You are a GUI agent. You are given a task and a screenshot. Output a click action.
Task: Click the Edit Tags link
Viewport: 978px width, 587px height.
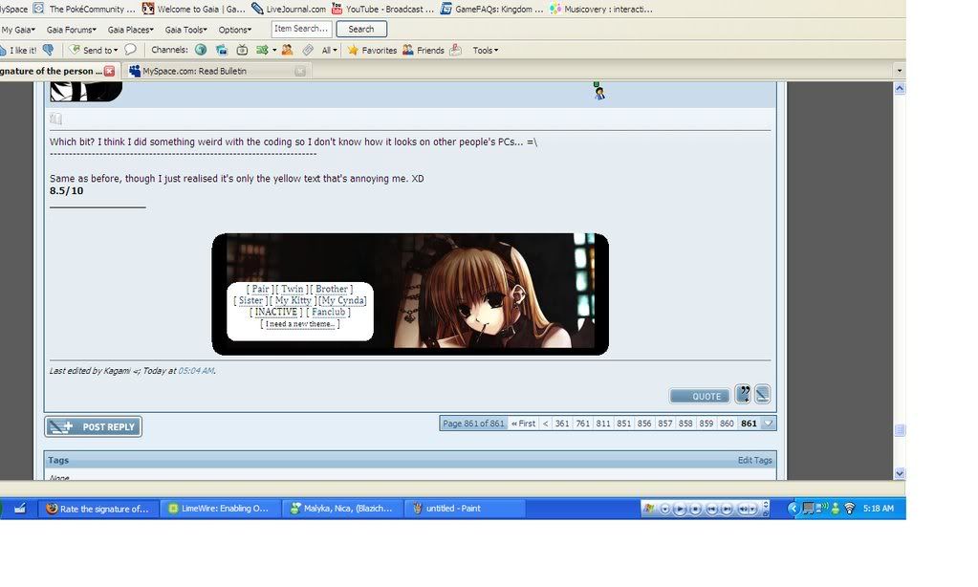(x=754, y=460)
